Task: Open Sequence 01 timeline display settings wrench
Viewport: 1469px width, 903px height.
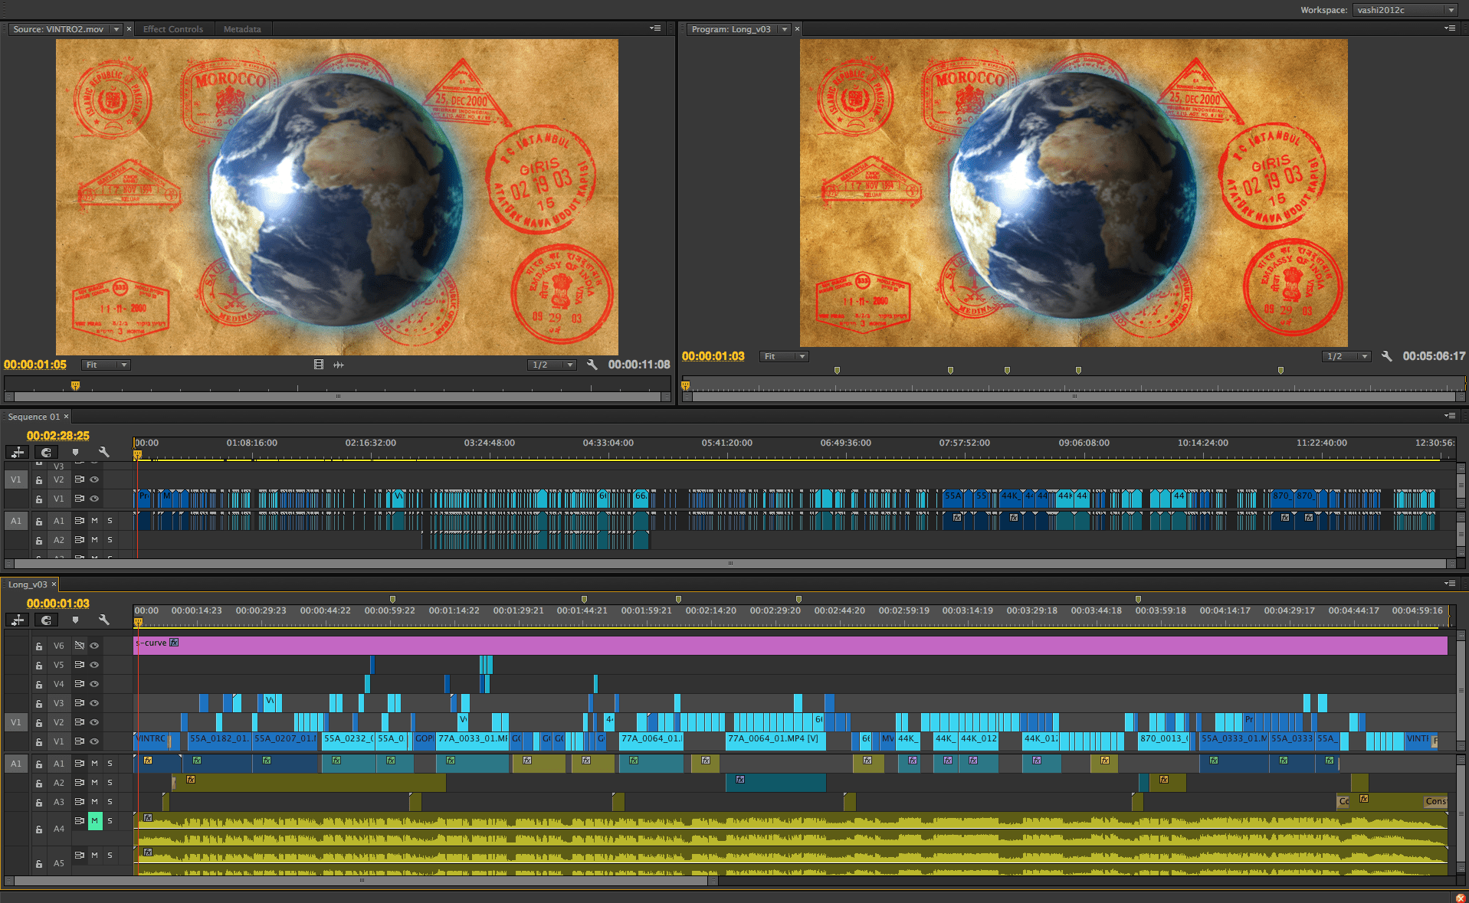Action: (x=104, y=452)
